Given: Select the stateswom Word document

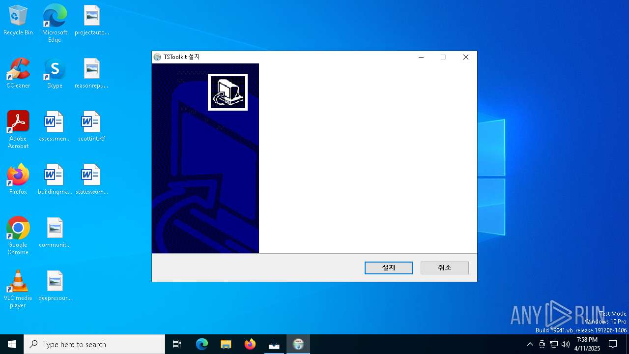Looking at the screenshot, I should click(x=92, y=180).
